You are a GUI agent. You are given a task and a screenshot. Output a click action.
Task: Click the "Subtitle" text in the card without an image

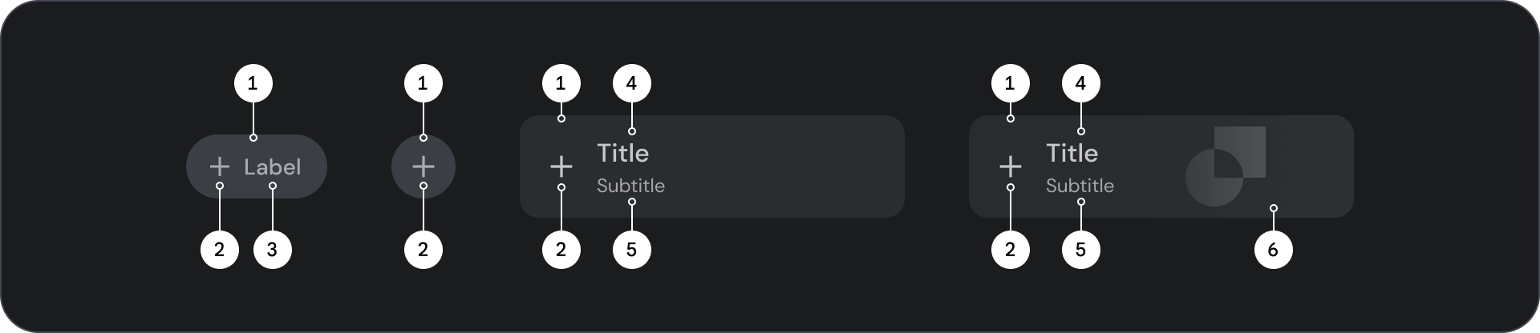(x=630, y=186)
